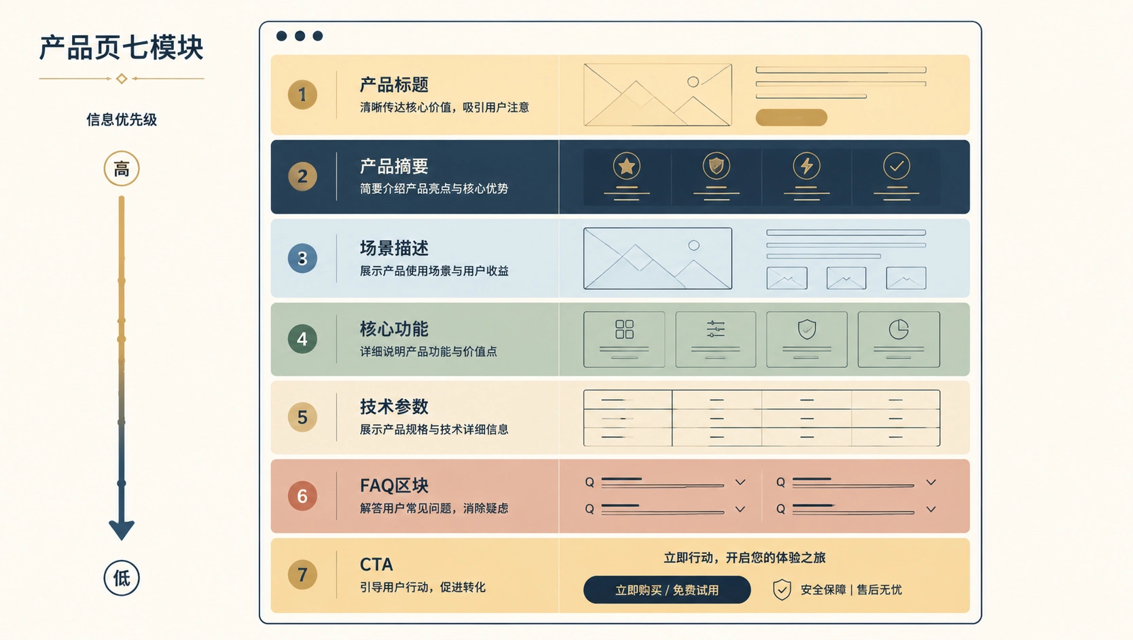The height and width of the screenshot is (640, 1133).
Task: Click the shield icon in 产品摘要 row
Action: (716, 166)
